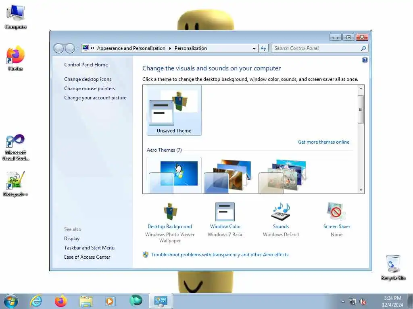413x309 pixels.
Task: Open Change mouse pointers link
Action: coord(90,88)
